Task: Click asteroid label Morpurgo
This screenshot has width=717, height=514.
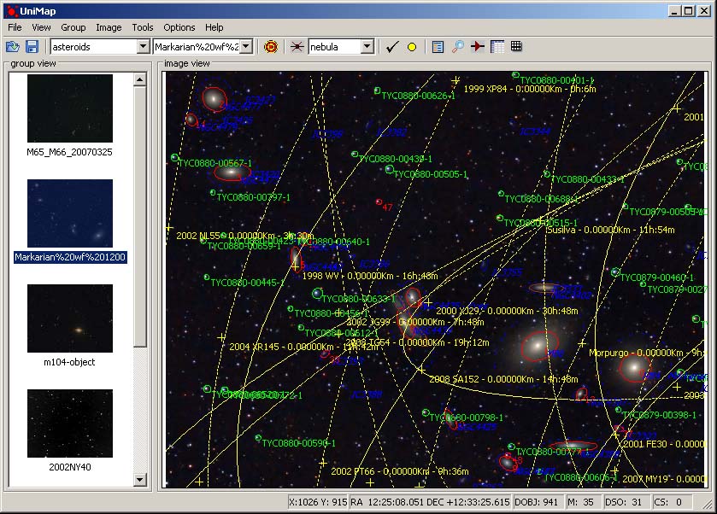Action: [646, 353]
